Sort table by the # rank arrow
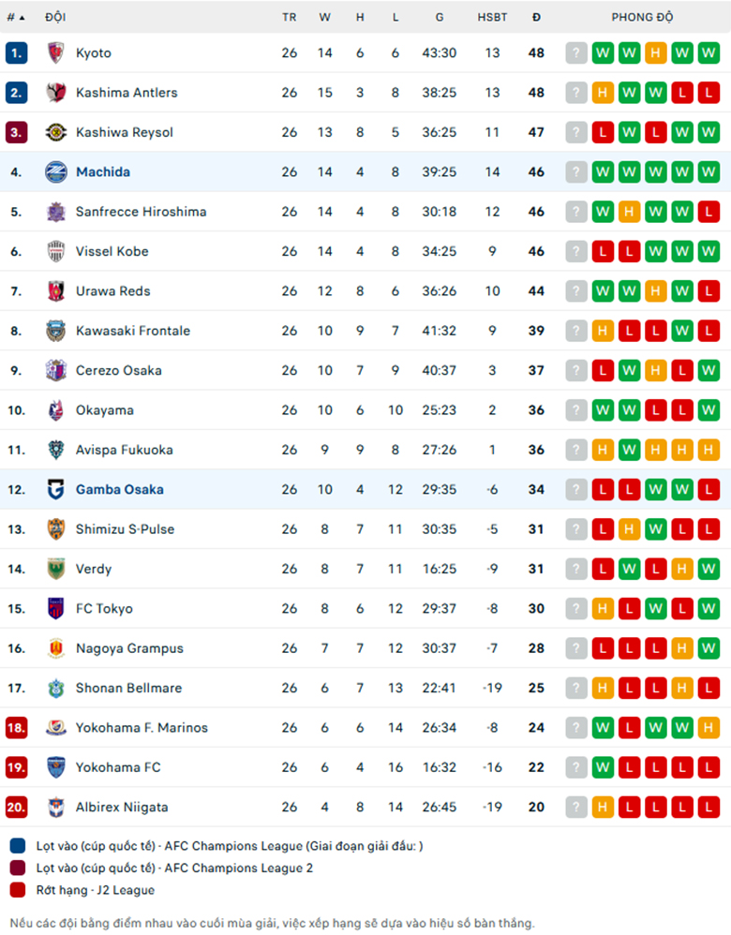Image resolution: width=731 pixels, height=935 pixels. click(16, 17)
